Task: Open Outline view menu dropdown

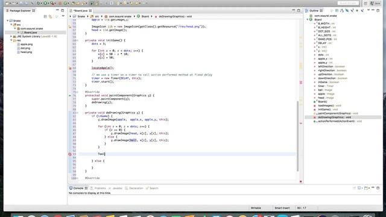Action: coord(369,10)
